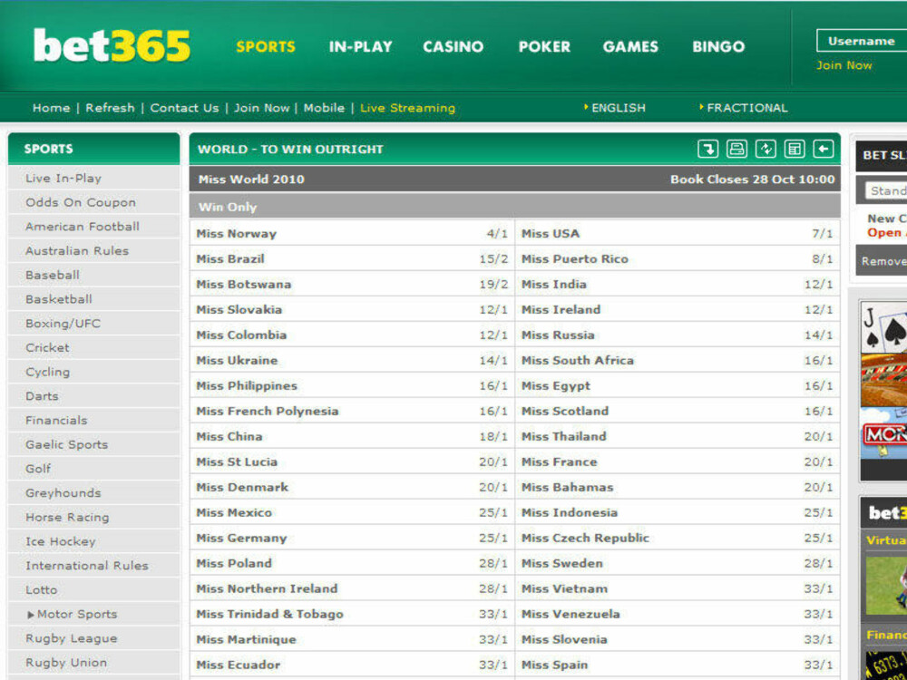The image size is (907, 680).
Task: Select Basketball in the sidebar
Action: [93, 299]
